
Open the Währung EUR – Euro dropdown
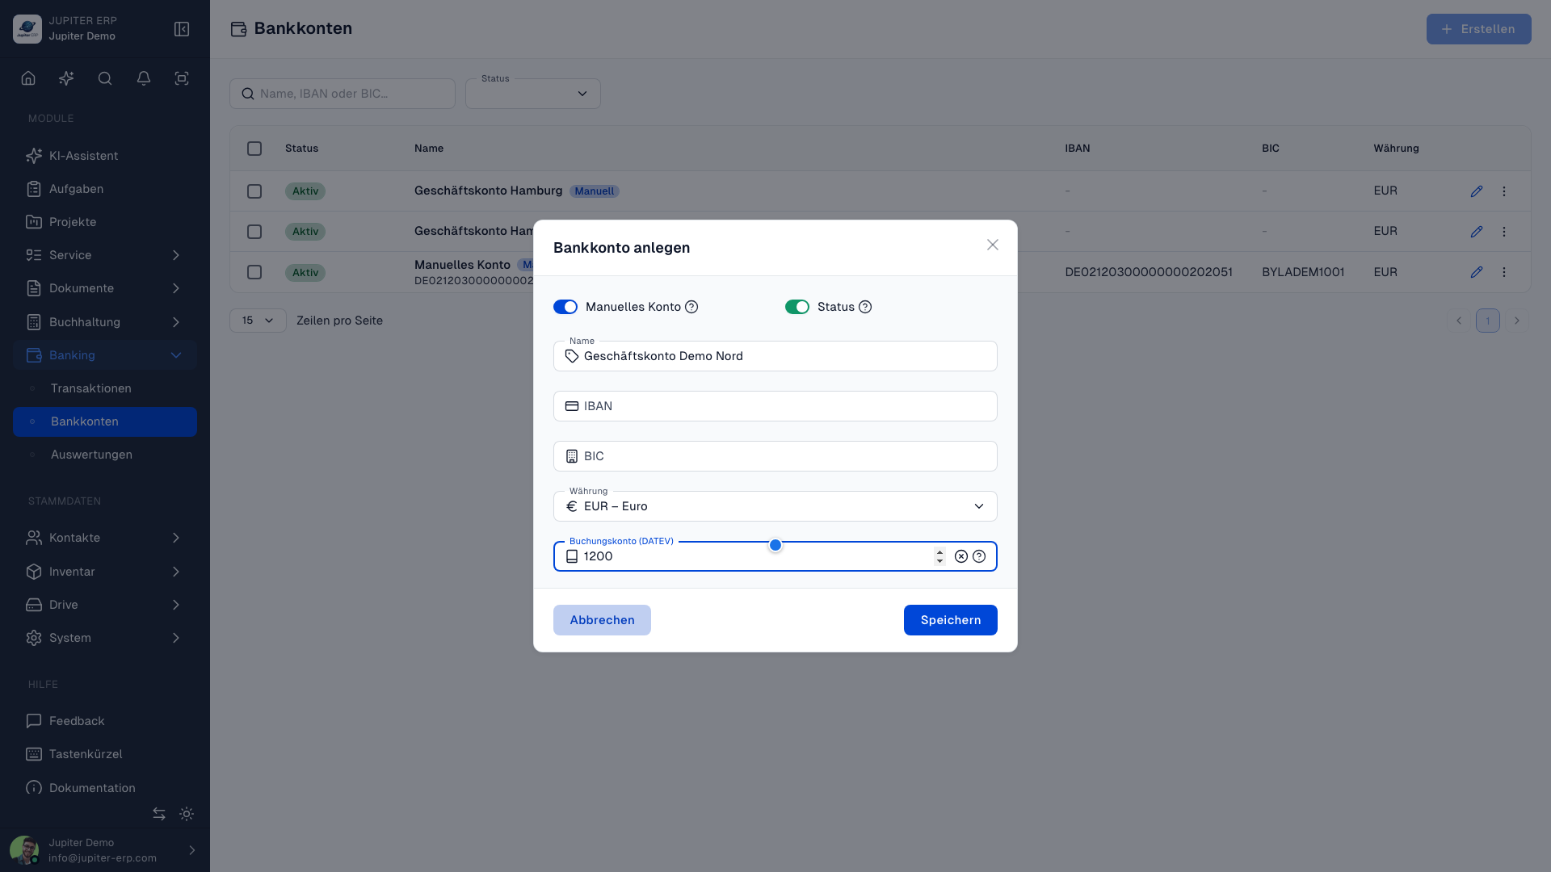tap(775, 506)
